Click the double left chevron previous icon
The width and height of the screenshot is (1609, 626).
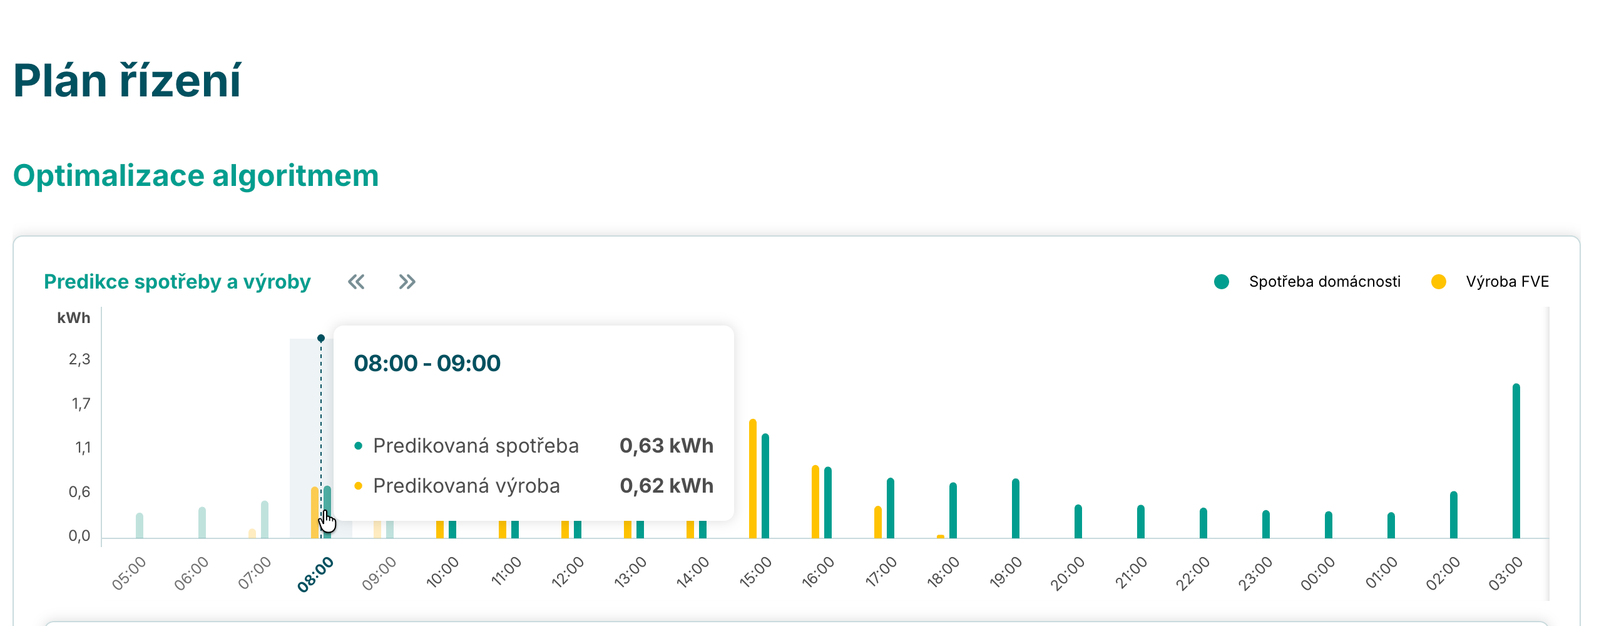pyautogui.click(x=356, y=282)
